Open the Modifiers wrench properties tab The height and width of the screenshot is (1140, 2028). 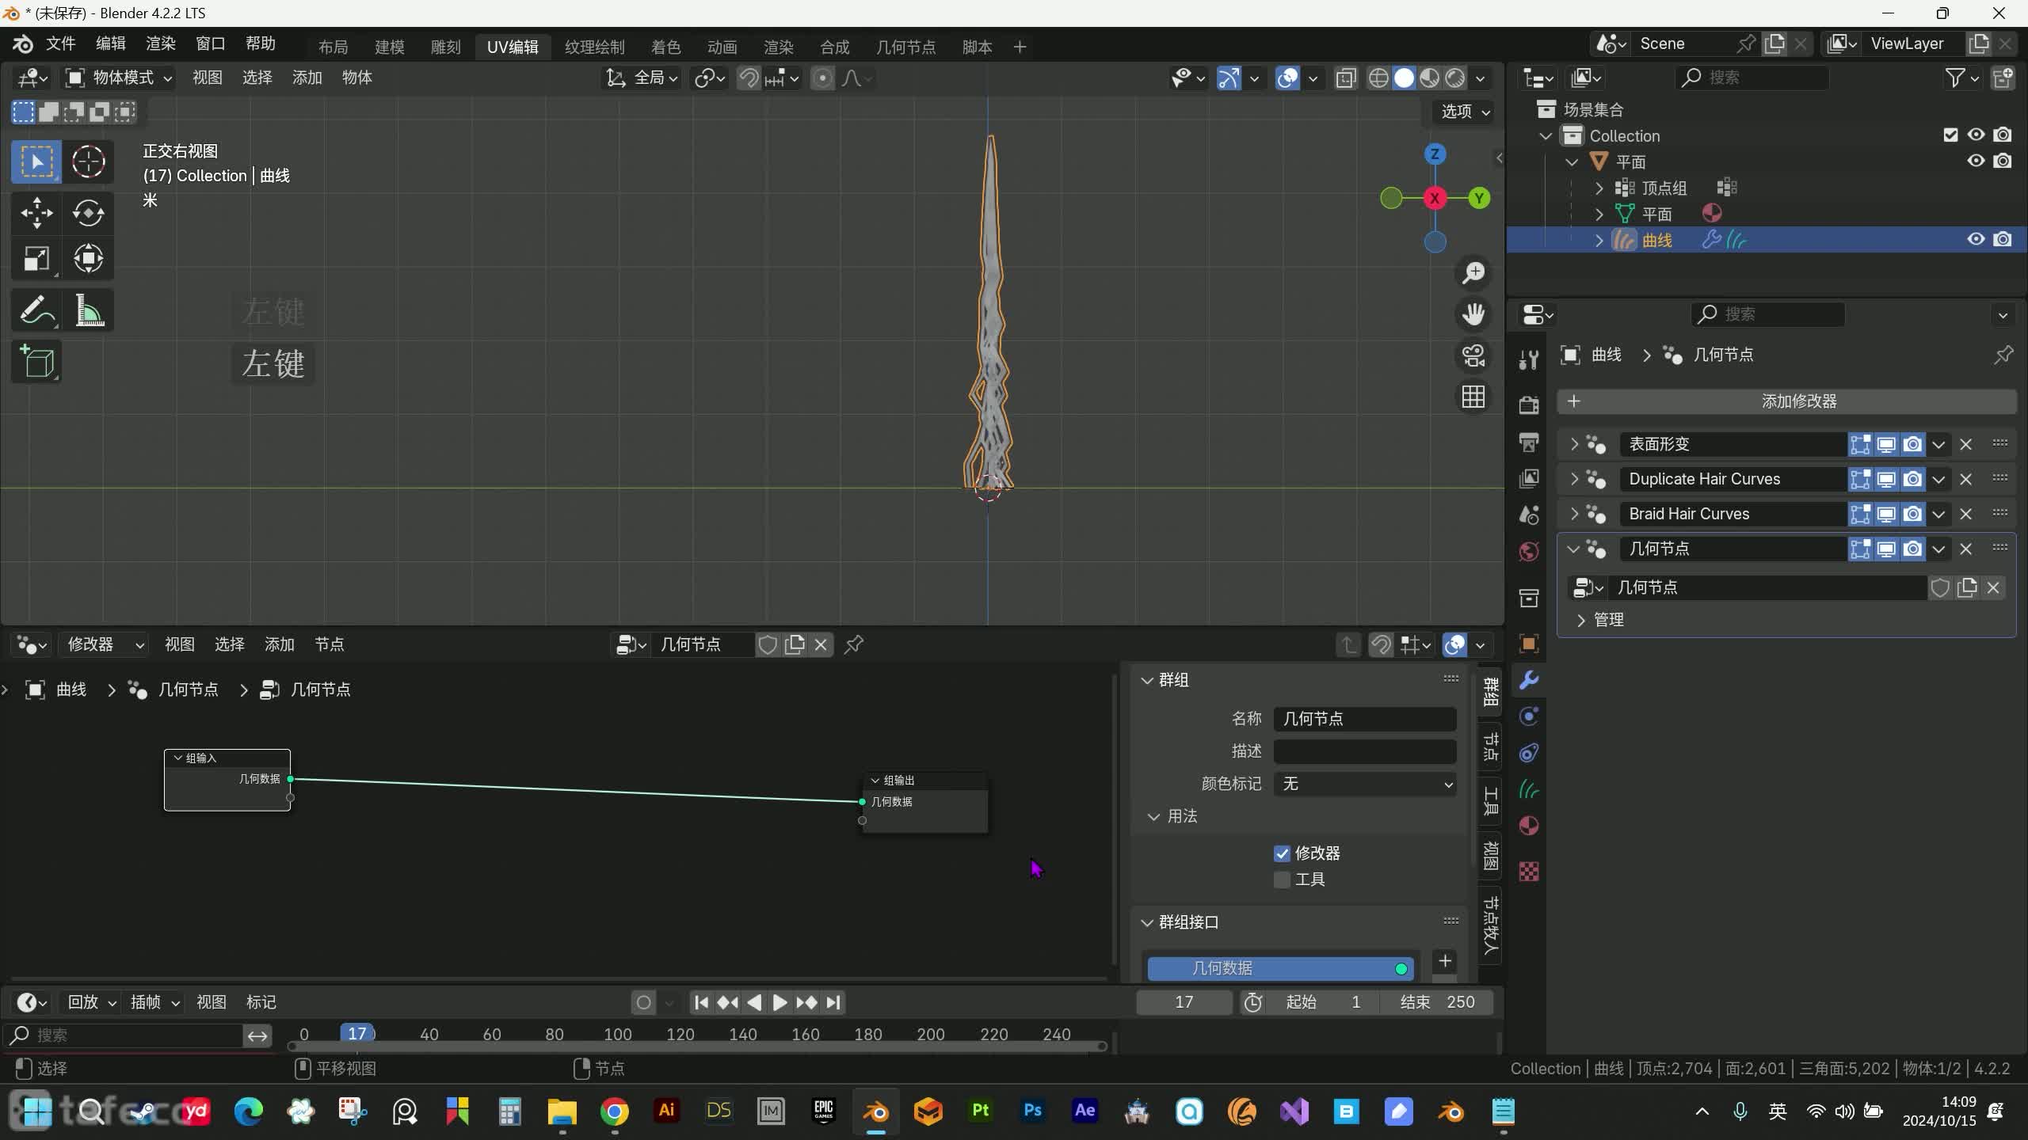pos(1529,680)
